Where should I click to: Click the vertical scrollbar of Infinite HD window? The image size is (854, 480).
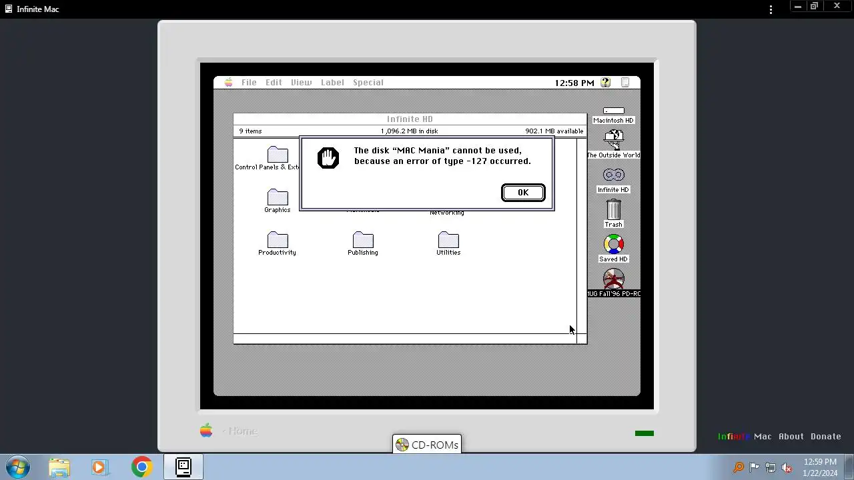coord(582,236)
